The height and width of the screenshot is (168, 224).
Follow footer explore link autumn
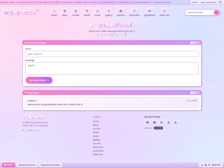[97, 144]
